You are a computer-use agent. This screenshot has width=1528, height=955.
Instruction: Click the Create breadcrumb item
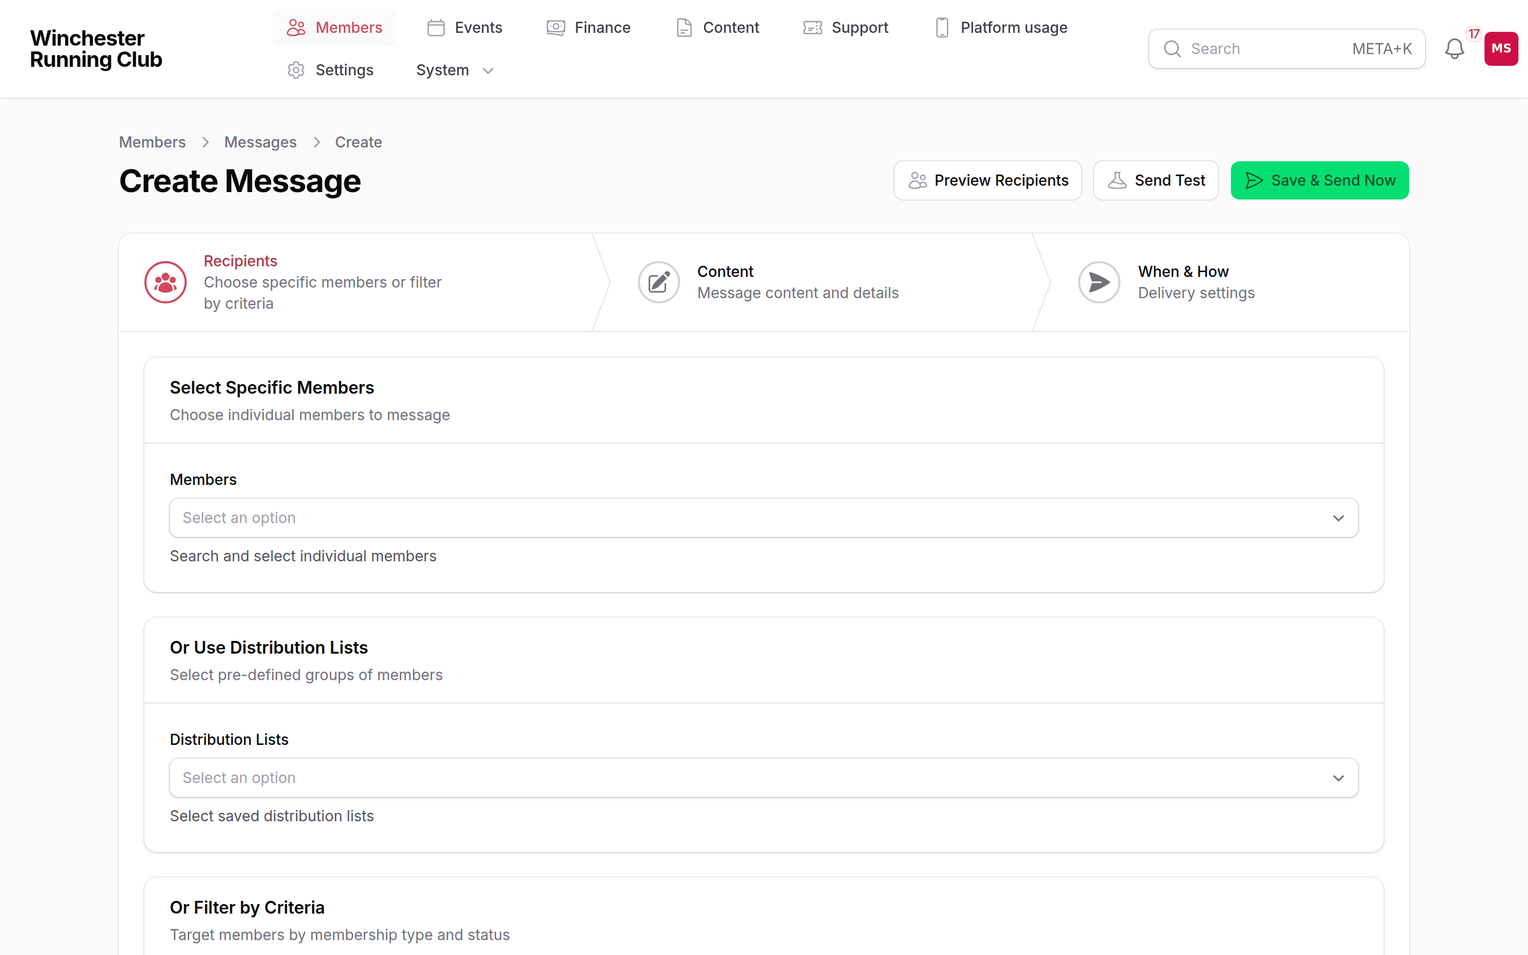tap(358, 142)
